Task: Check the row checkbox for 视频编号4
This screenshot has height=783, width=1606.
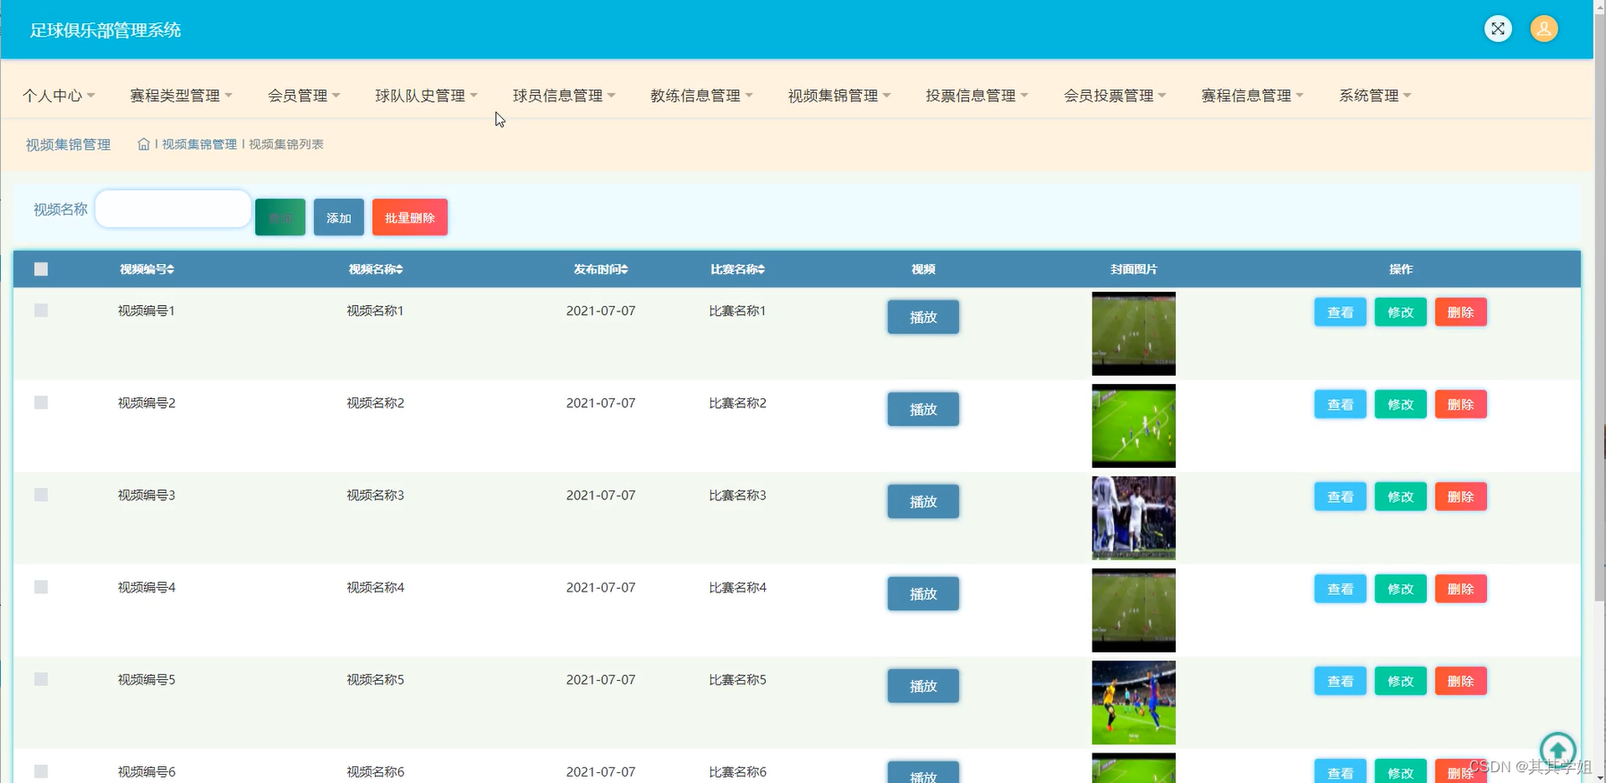Action: [x=41, y=587]
